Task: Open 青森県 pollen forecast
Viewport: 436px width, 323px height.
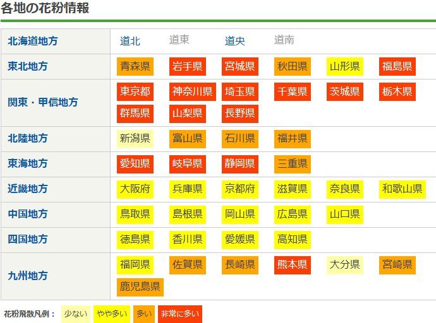Action: pyautogui.click(x=135, y=66)
